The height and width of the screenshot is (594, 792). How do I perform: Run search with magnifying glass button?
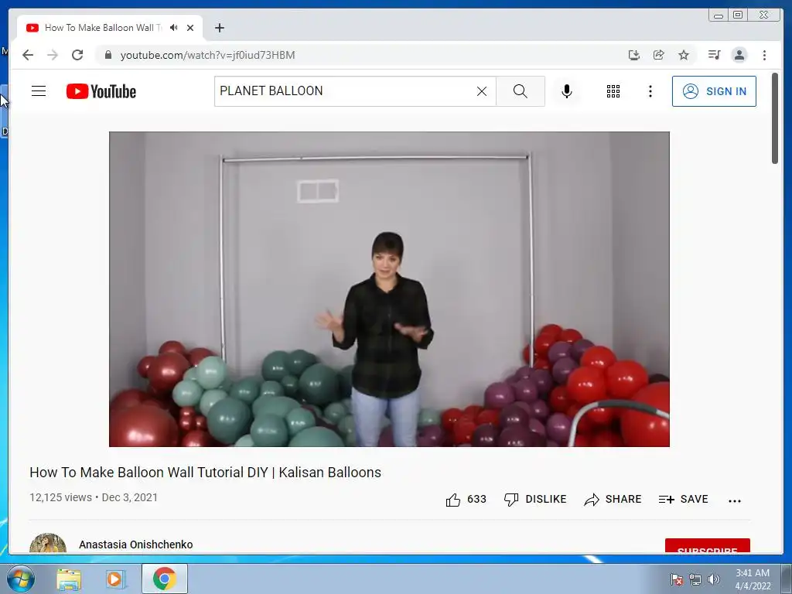click(x=521, y=91)
